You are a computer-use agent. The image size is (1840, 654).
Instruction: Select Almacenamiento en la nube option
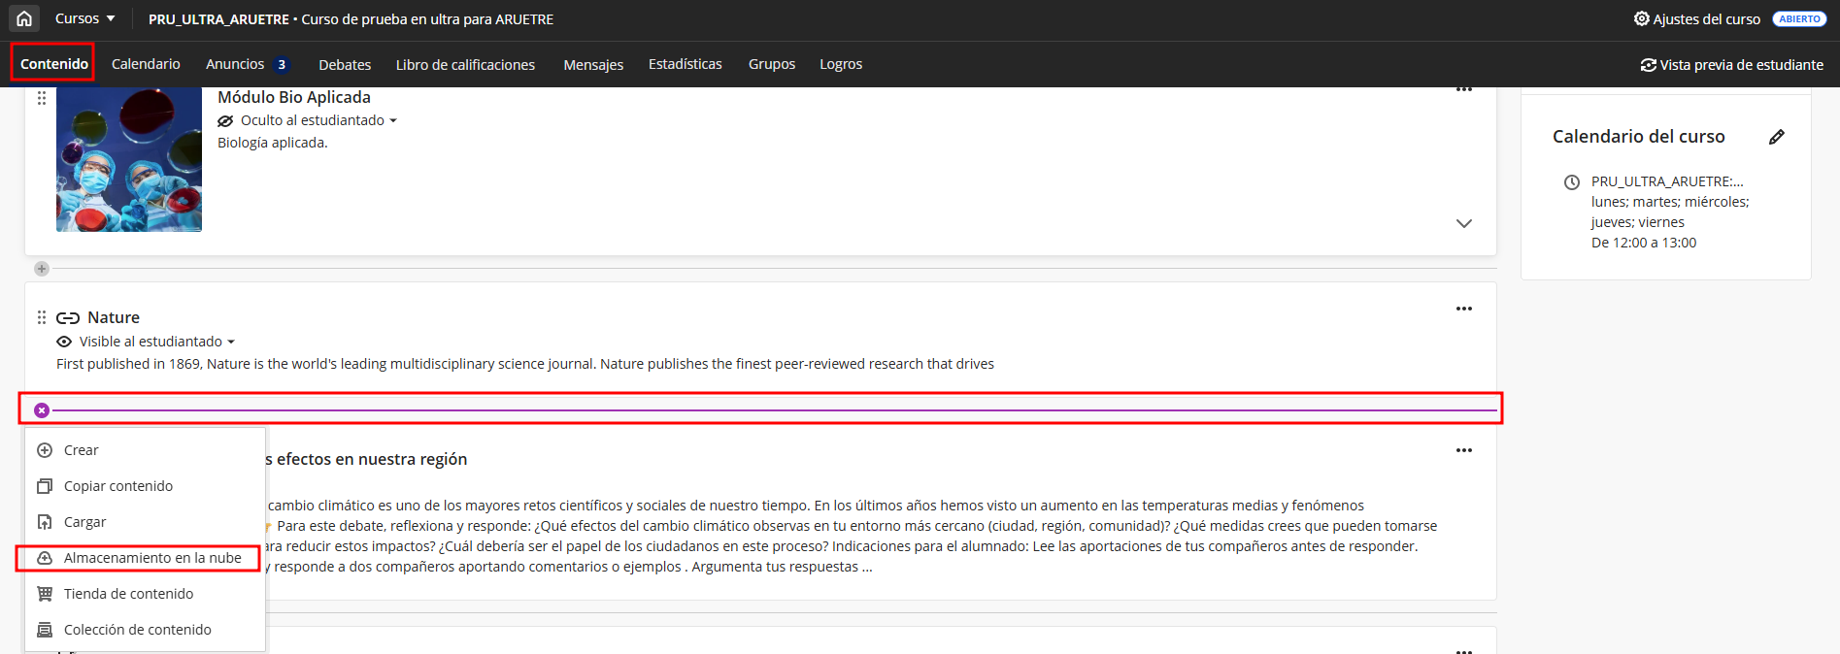(x=151, y=558)
